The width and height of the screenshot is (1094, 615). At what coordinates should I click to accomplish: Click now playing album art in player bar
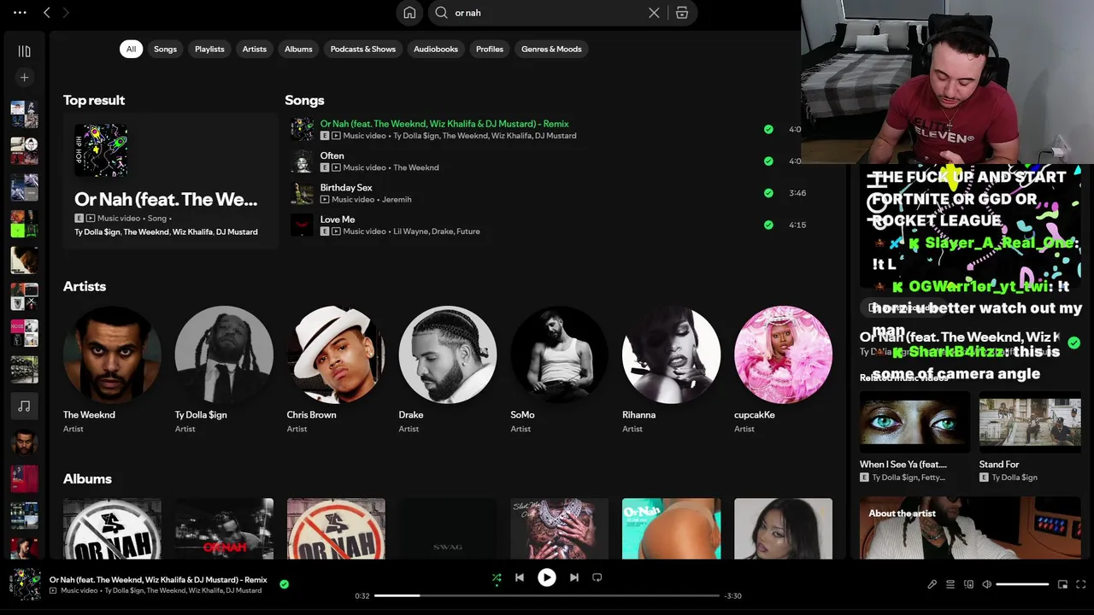[x=25, y=584]
